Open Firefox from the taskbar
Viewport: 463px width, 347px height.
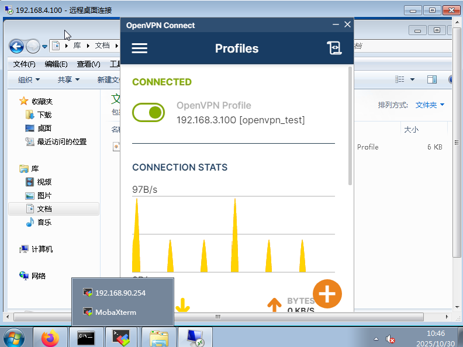pyautogui.click(x=51, y=338)
